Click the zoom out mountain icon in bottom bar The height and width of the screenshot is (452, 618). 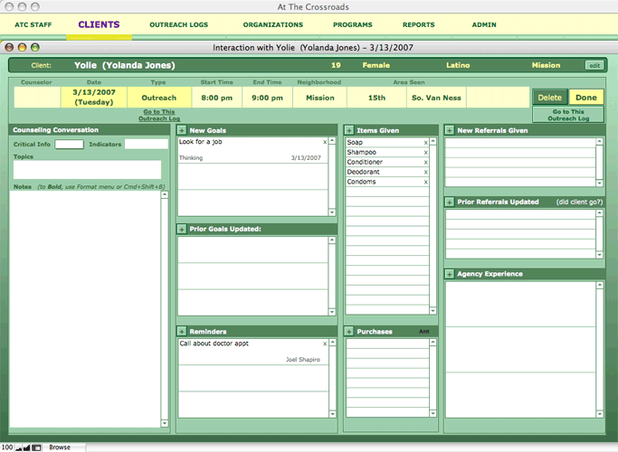click(x=18, y=448)
